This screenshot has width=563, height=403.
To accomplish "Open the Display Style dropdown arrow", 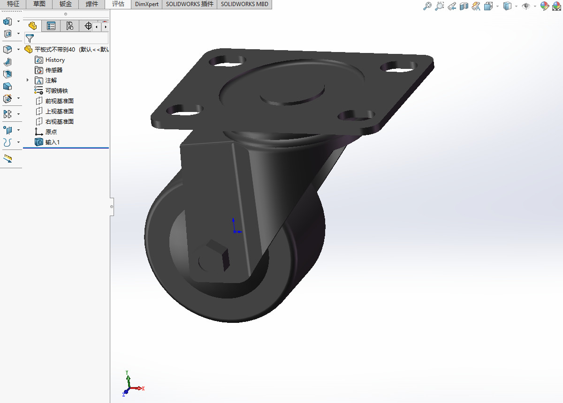I will pos(516,6).
